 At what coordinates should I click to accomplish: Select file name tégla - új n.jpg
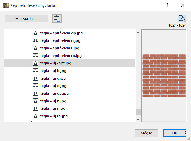coord(53,101)
